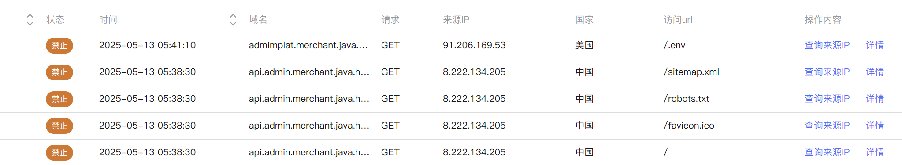Click 禁止 badge on the /robots.txt row

pos(59,99)
